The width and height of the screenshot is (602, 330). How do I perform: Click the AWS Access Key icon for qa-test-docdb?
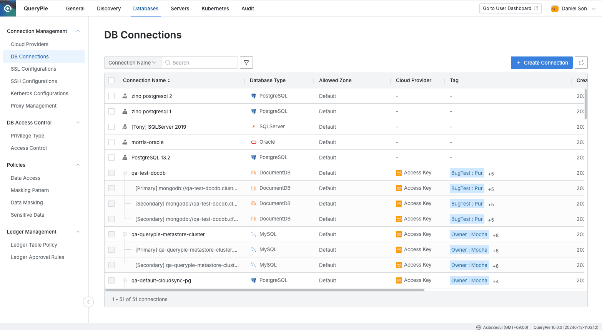coord(399,172)
